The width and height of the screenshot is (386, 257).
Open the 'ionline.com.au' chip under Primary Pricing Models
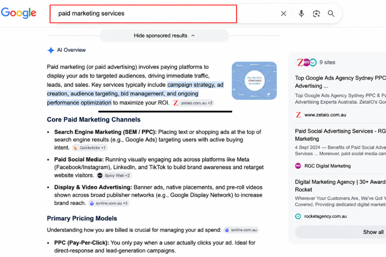coord(241,230)
